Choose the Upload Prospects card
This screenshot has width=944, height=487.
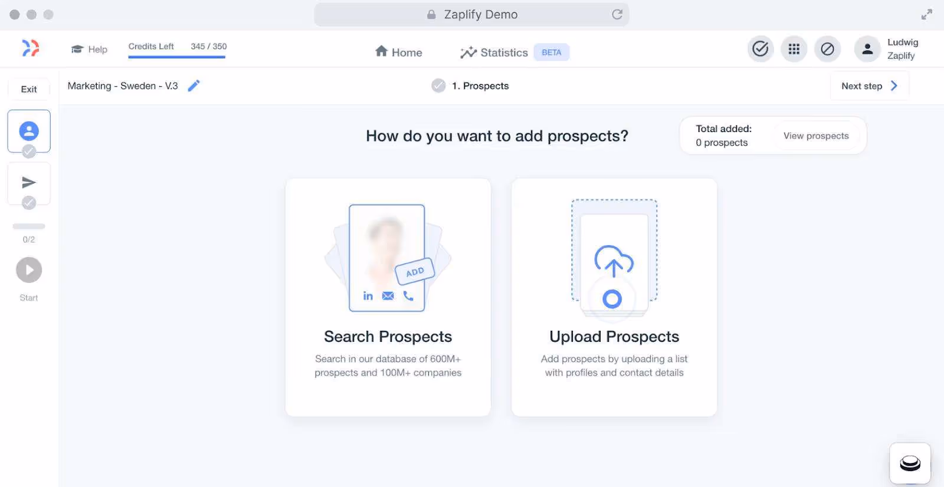614,297
